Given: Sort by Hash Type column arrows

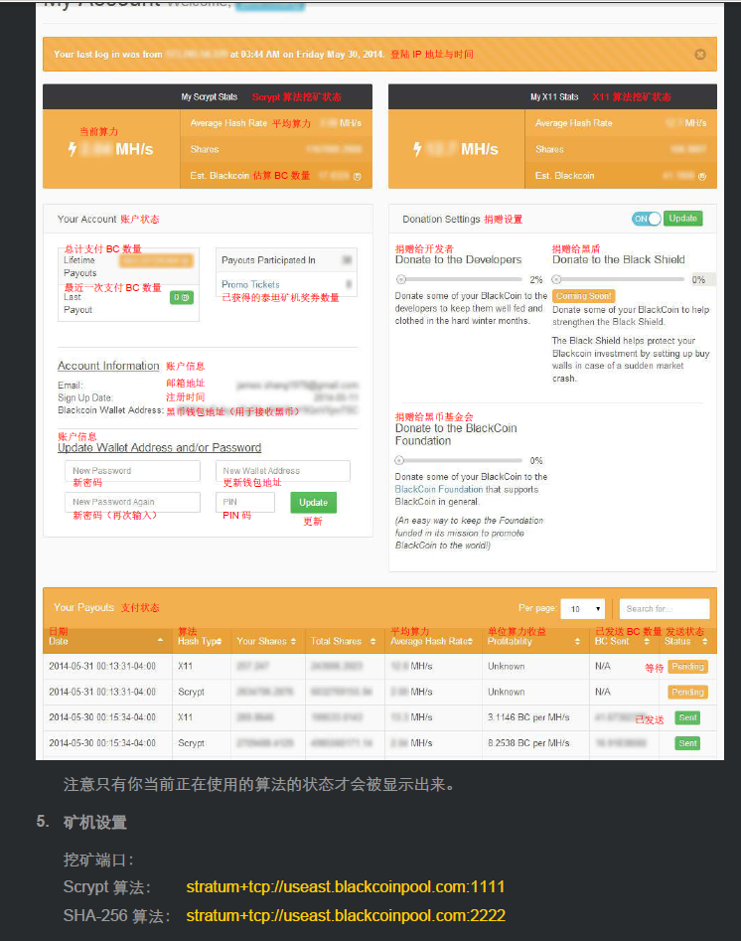Looking at the screenshot, I should coord(219,642).
